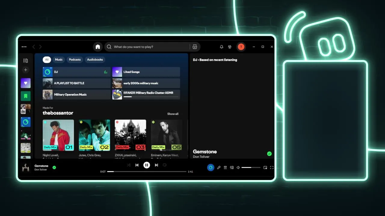The width and height of the screenshot is (385, 216).
Task: Open Gemstone title in right panel
Action: tap(205, 152)
